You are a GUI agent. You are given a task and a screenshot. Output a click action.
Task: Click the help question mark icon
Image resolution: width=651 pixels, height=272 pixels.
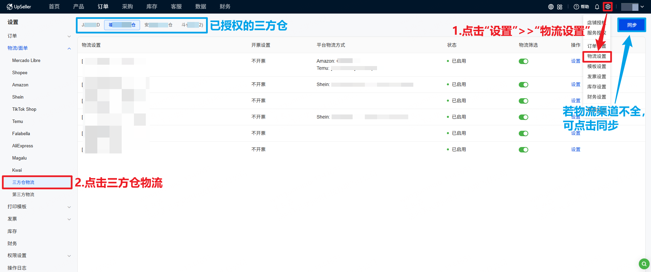click(576, 7)
